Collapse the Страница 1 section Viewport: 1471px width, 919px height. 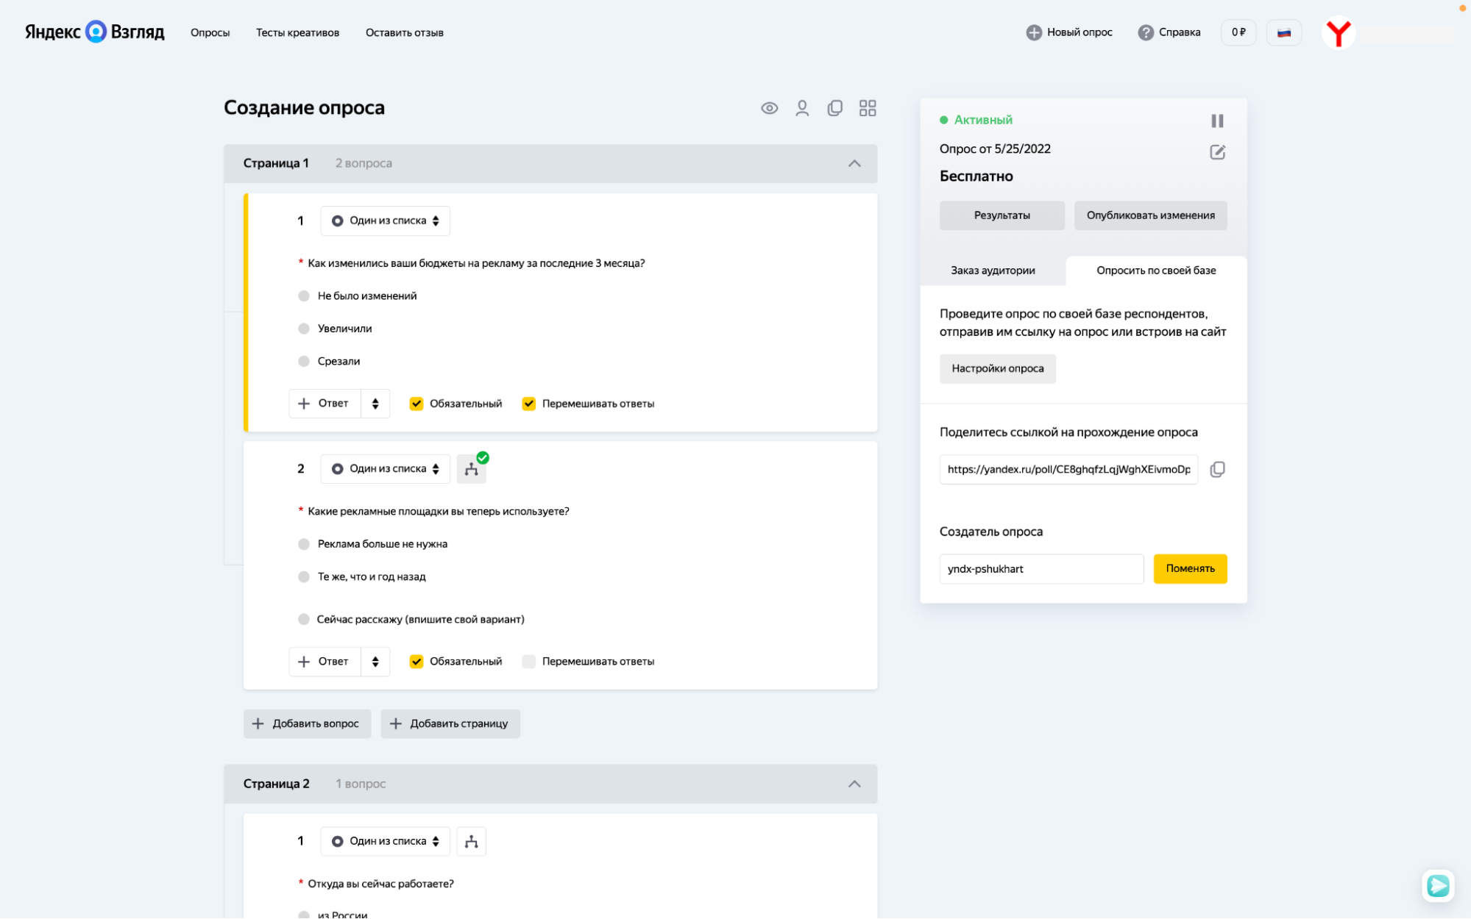point(854,163)
